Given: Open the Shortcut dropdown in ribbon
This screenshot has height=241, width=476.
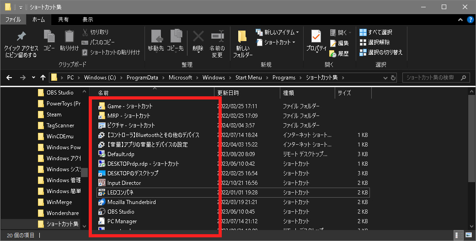Looking at the screenshot, I should coord(279,42).
